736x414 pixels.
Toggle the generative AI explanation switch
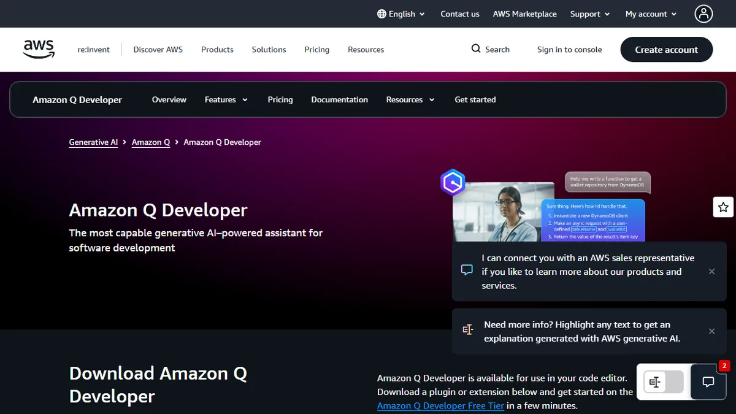pyautogui.click(x=664, y=382)
